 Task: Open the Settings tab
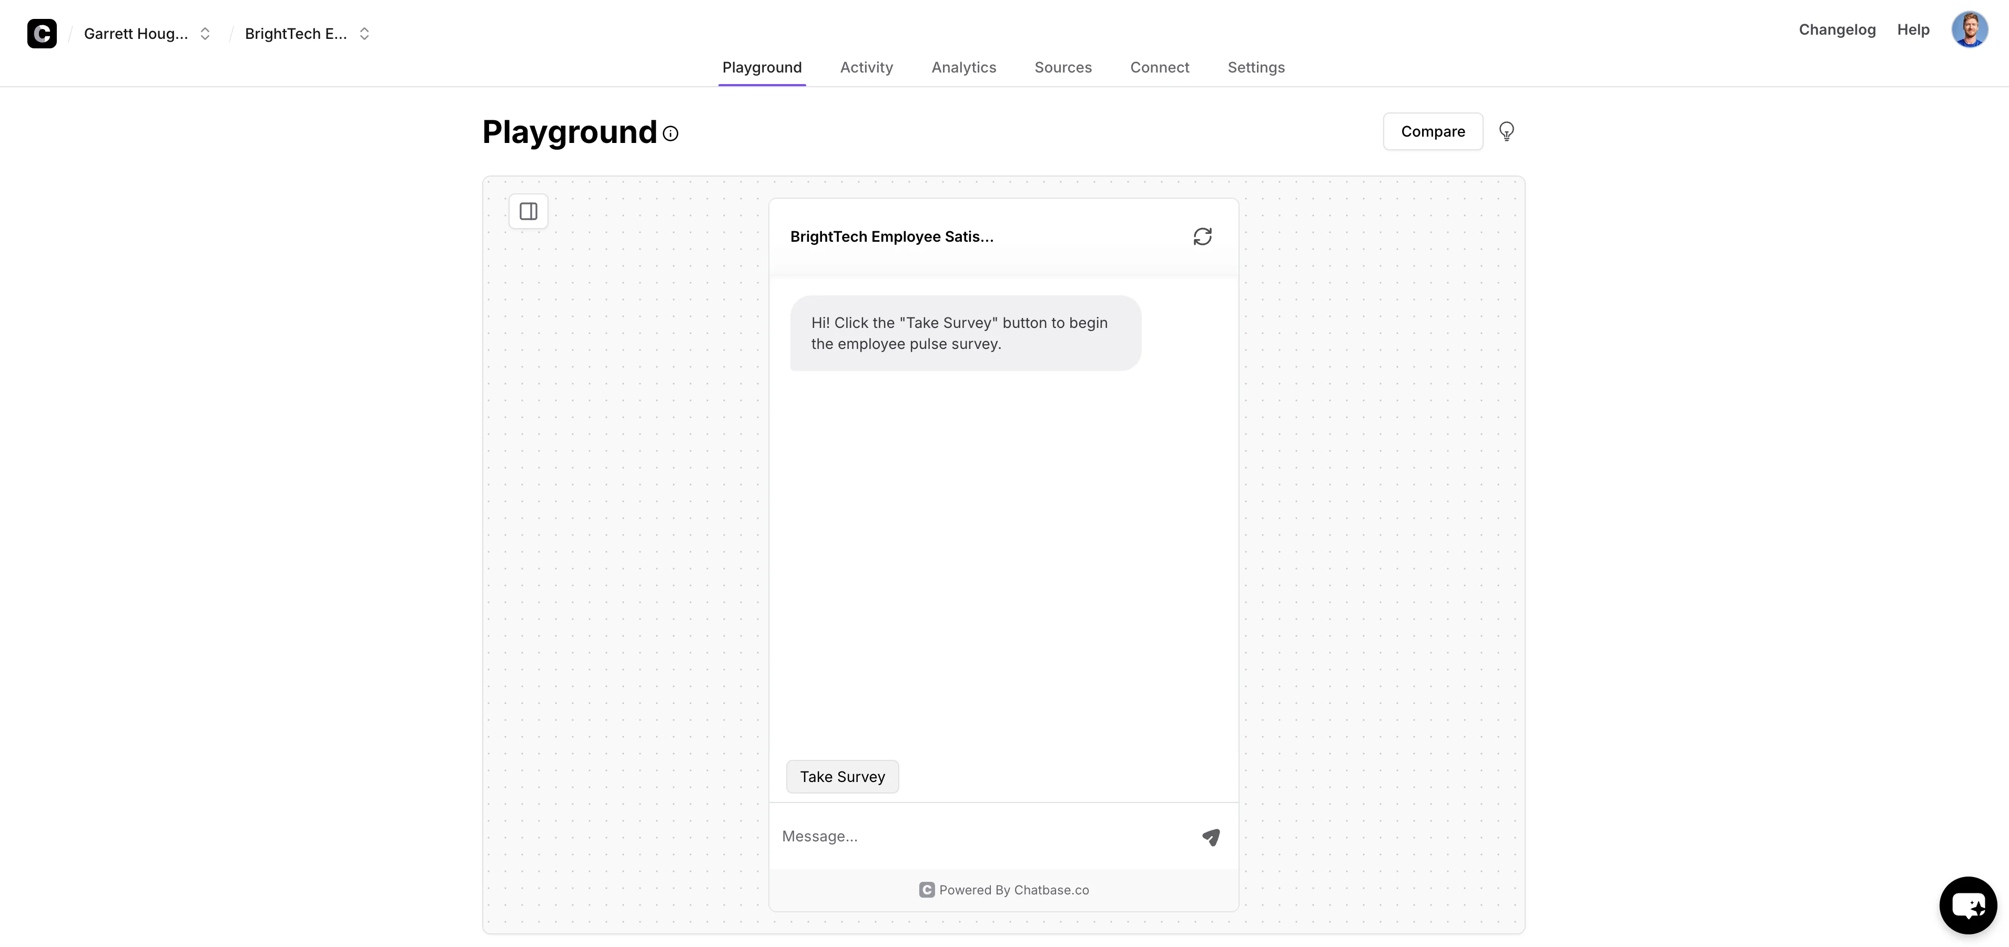[1256, 67]
